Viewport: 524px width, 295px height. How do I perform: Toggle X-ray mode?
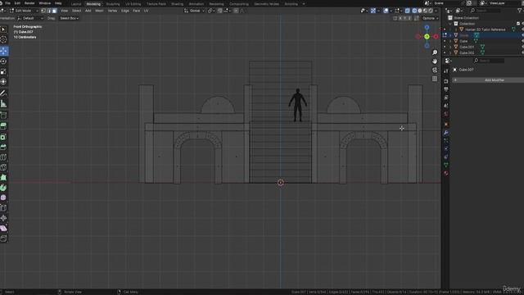pyautogui.click(x=408, y=11)
